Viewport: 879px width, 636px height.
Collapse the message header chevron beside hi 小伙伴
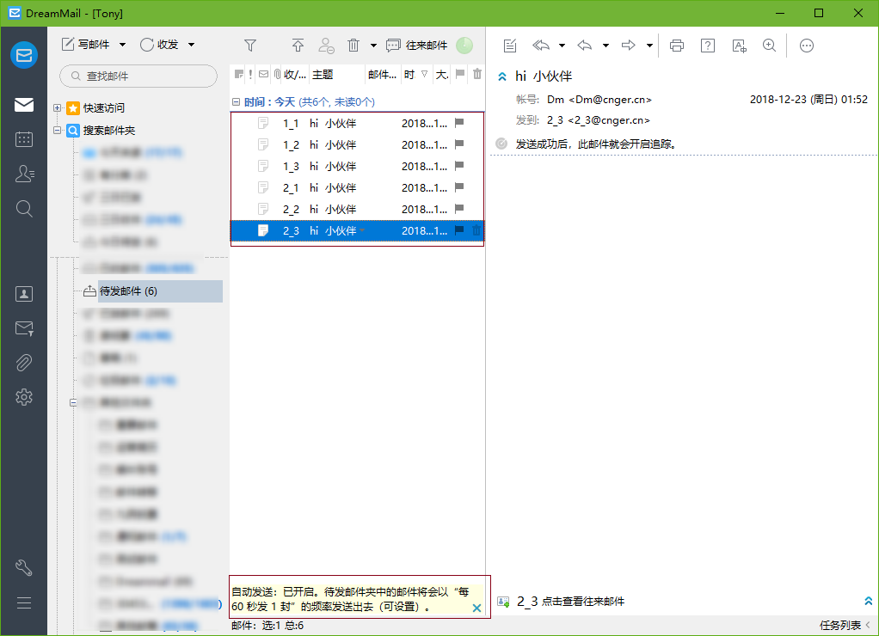[502, 76]
